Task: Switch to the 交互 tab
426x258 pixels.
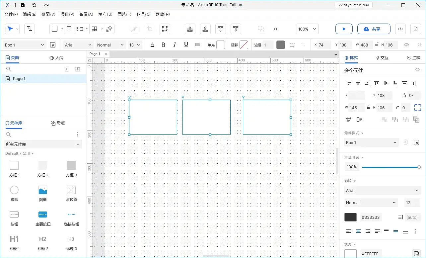Action: 382,58
